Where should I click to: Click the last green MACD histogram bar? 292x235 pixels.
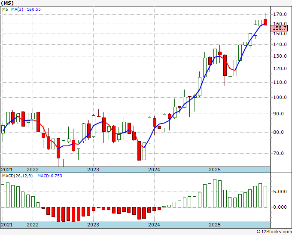(x=265, y=197)
